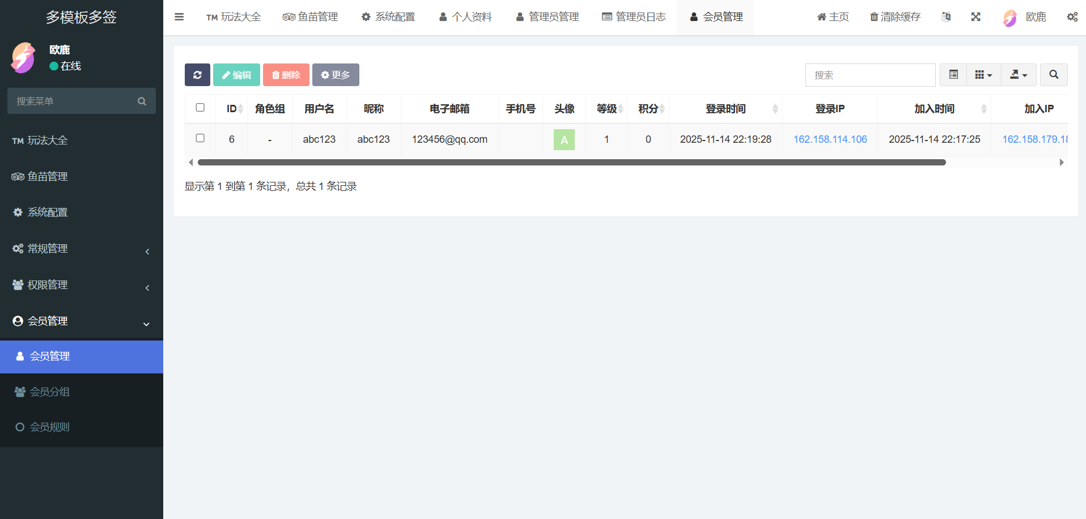Open login IP link 162.158.114.106
Image resolution: width=1086 pixels, height=519 pixels.
coord(830,139)
